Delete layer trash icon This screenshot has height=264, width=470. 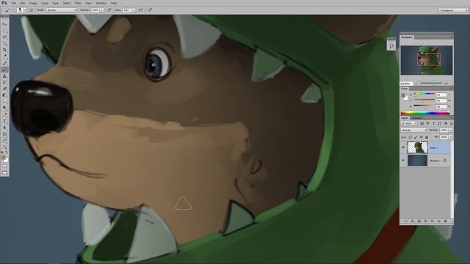click(x=446, y=221)
